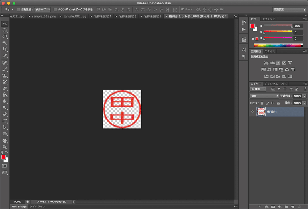
Task: Create a new layer group
Action: tap(286, 207)
